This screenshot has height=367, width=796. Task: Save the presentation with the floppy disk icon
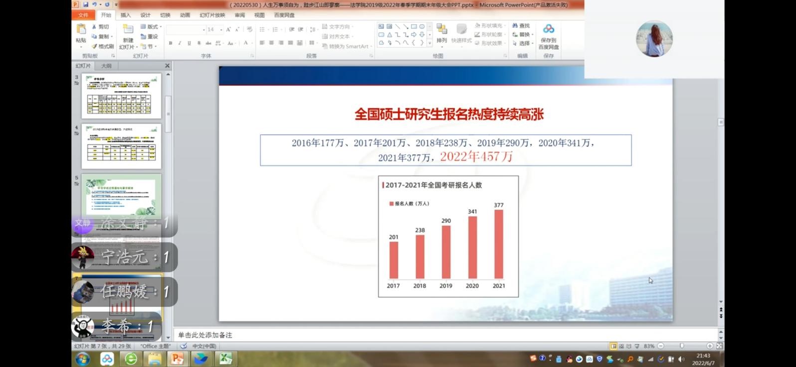86,4
